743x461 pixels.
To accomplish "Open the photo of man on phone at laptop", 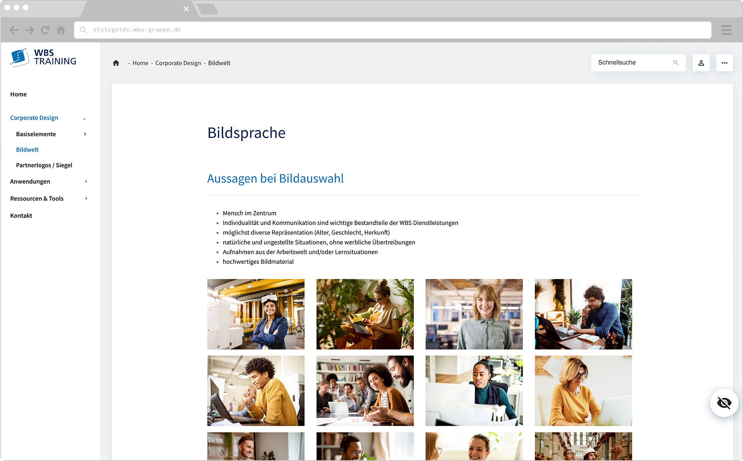I will click(x=583, y=314).
